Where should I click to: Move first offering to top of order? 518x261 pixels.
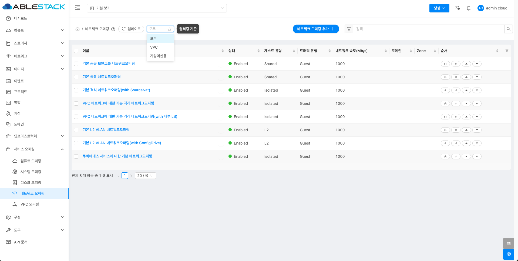[x=445, y=64]
